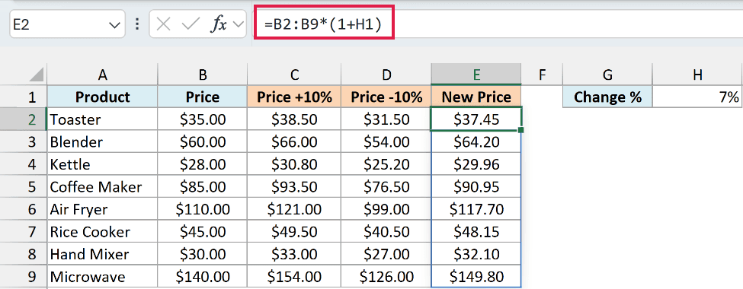Click the $149.80 cell
The width and height of the screenshot is (743, 289).
(476, 277)
